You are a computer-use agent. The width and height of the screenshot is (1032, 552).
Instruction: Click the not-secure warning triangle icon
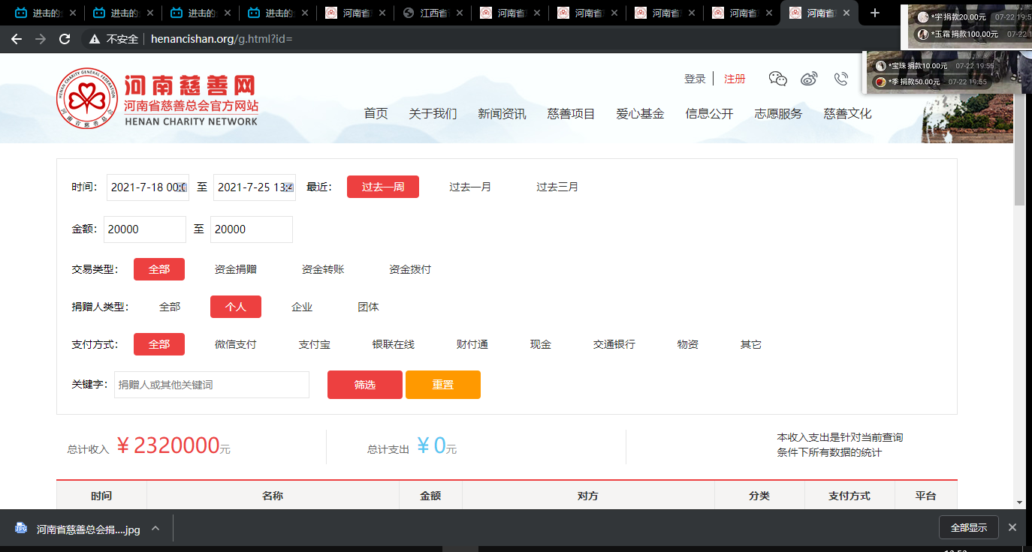(95, 39)
